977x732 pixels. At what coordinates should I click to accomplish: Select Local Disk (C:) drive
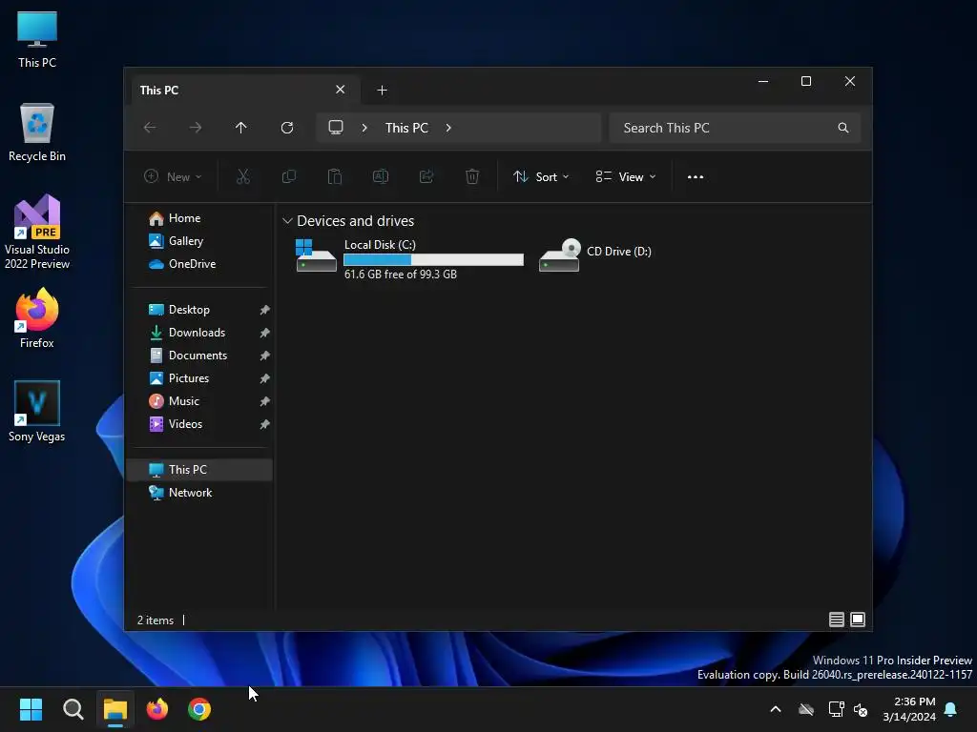point(408,258)
